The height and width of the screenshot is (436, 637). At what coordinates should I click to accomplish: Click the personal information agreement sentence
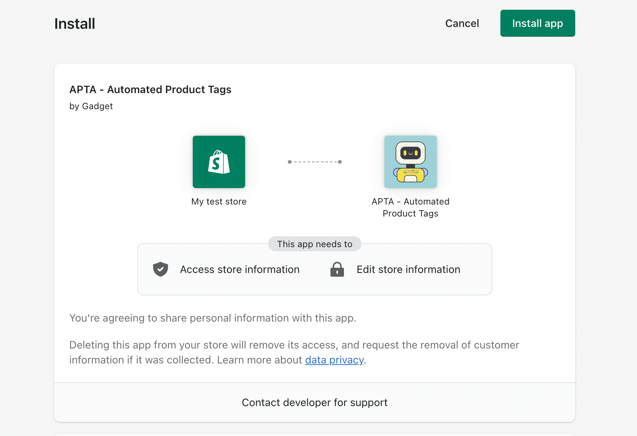[x=213, y=318]
